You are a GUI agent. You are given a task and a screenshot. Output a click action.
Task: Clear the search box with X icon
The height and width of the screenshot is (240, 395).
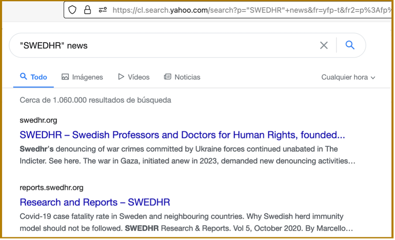(324, 45)
